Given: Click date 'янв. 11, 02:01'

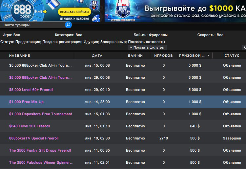Looking at the screenshot, I should [x=97, y=162].
